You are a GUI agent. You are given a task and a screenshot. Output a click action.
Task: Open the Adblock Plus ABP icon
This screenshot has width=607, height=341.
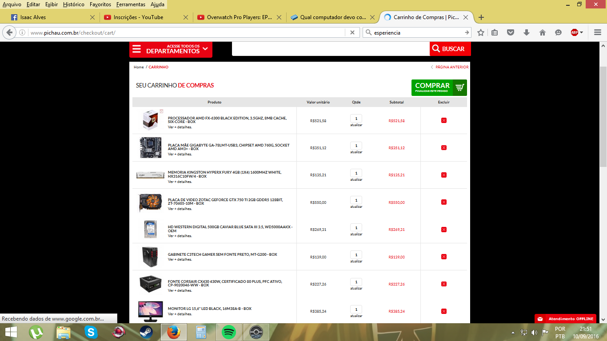point(575,32)
